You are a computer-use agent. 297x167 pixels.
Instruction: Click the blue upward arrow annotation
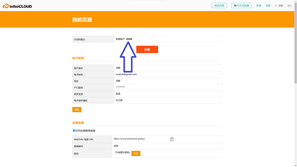pos(128,57)
